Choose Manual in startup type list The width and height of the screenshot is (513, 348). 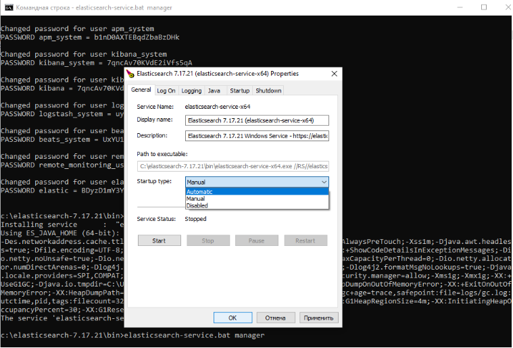click(257, 199)
